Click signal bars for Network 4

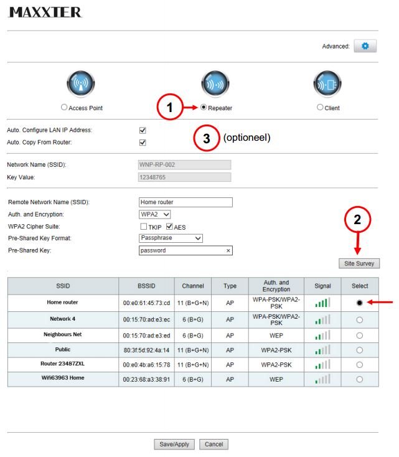click(x=322, y=319)
